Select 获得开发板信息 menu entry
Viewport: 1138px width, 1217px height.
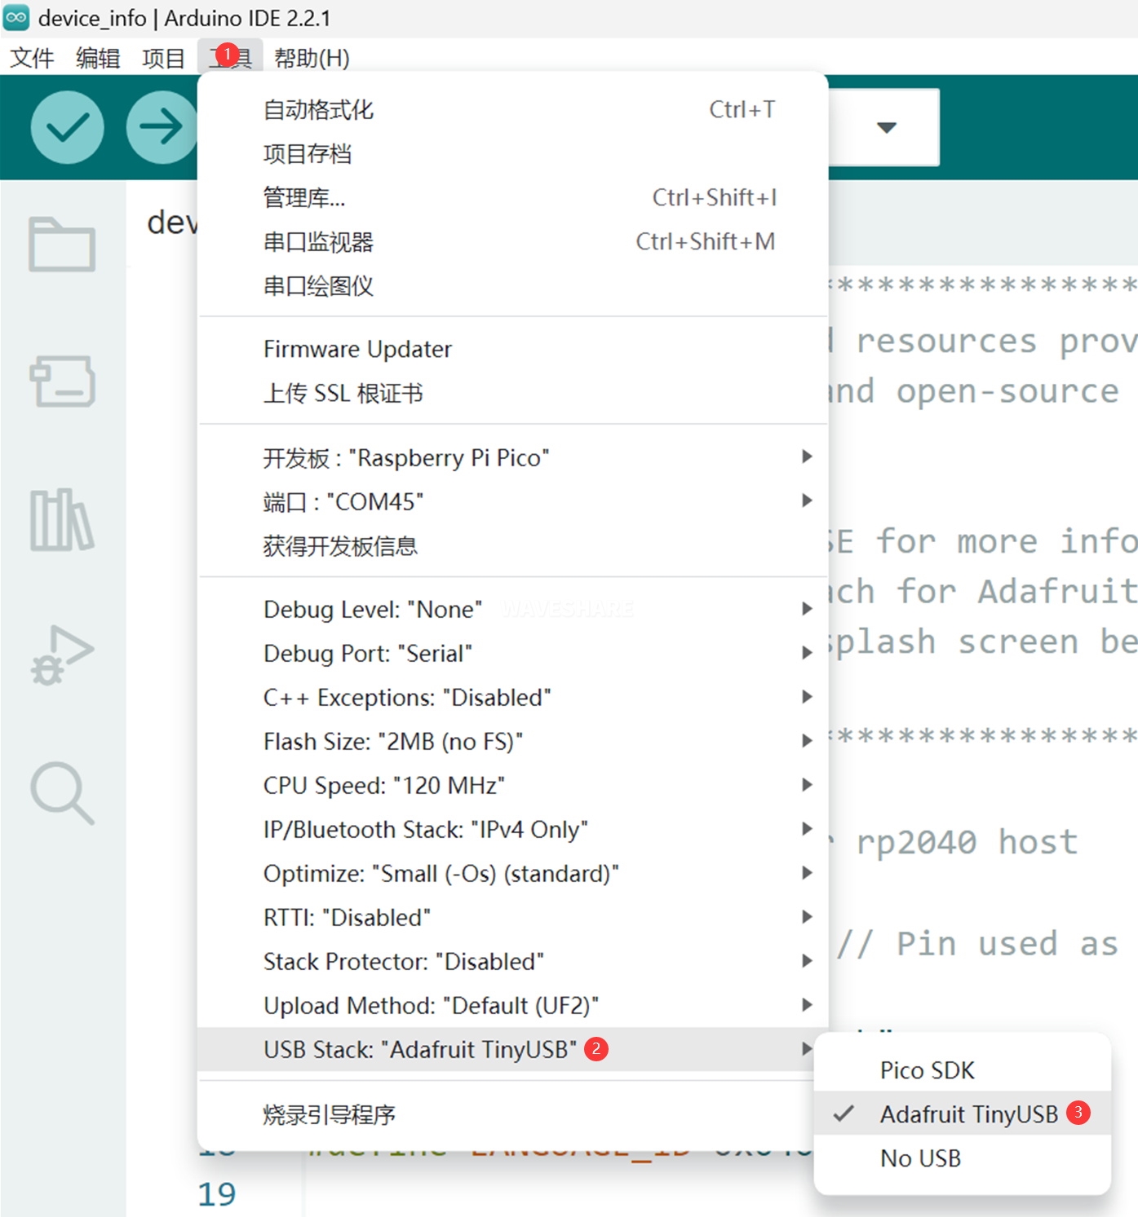(x=513, y=545)
